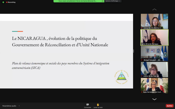This screenshot has height=109, width=175.
Task: Select Michael Campbell's video thumbnail
Action: click(154, 53)
